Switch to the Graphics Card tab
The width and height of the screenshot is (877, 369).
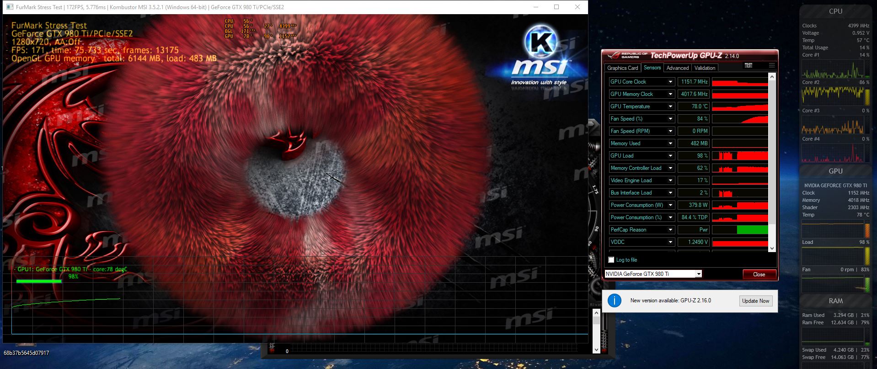point(622,68)
